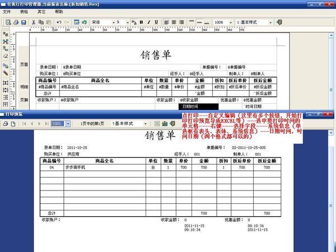Set vertical alignment to bottom
This screenshot has width=336, height=252.
coord(207,22)
